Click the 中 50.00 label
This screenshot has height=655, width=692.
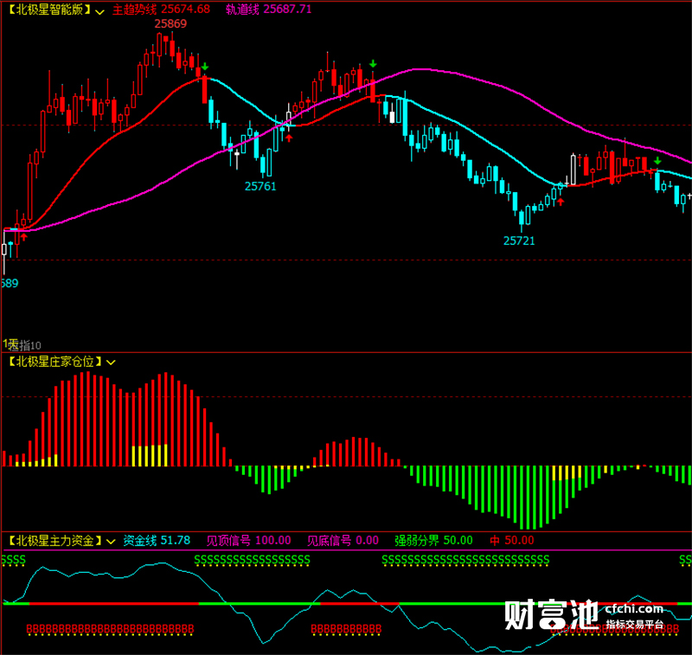pos(512,540)
